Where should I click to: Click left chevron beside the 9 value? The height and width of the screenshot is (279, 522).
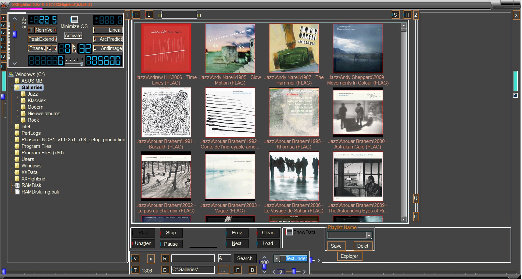pyautogui.click(x=274, y=271)
